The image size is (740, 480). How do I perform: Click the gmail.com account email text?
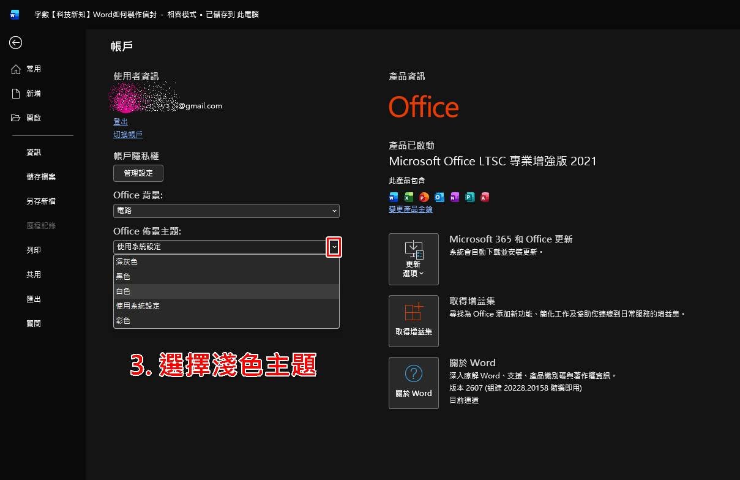click(201, 106)
